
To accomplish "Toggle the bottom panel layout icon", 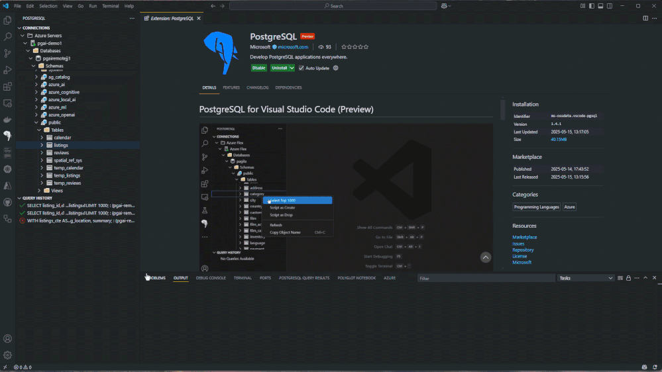I will point(600,6).
